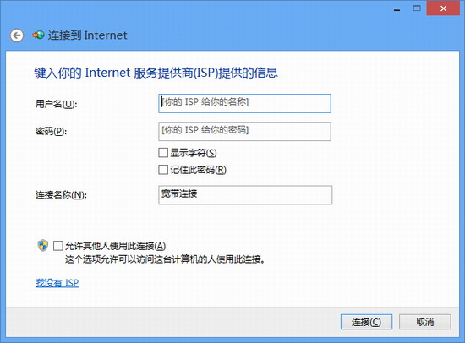465x343 pixels.
Task: Click the 连接名称(N) label
Action: [x=61, y=195]
